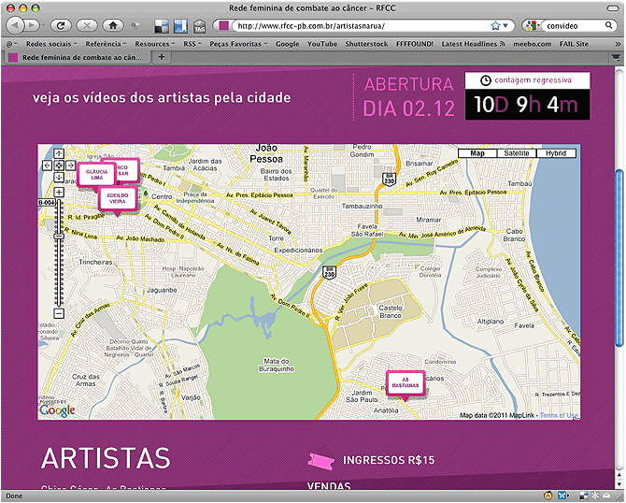Select the Rede feminina de combate tab
The width and height of the screenshot is (626, 503).
78,58
